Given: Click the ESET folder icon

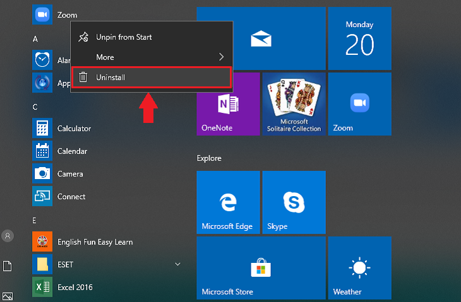Looking at the screenshot, I should tap(42, 264).
